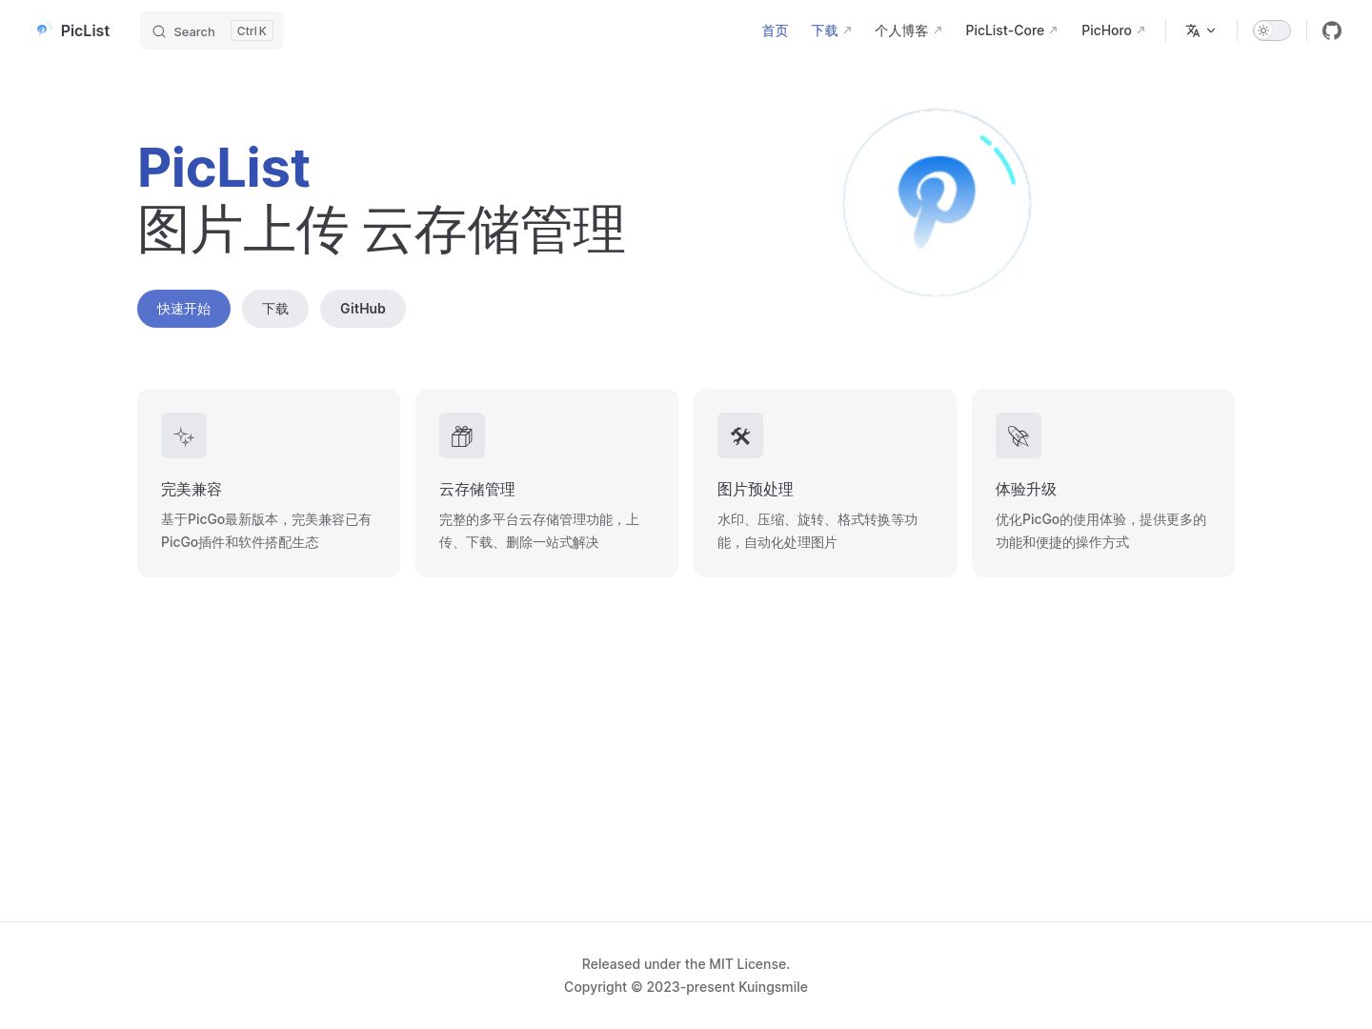The height and width of the screenshot is (1029, 1372).
Task: Click the PicList site title text
Action: click(85, 30)
